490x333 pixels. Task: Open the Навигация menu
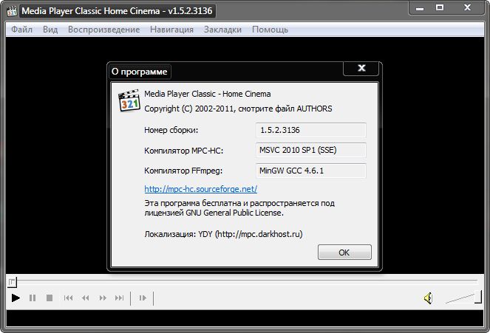(171, 30)
